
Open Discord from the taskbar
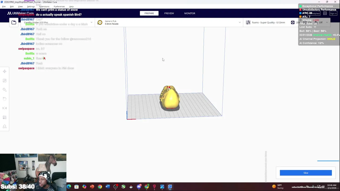139,187
